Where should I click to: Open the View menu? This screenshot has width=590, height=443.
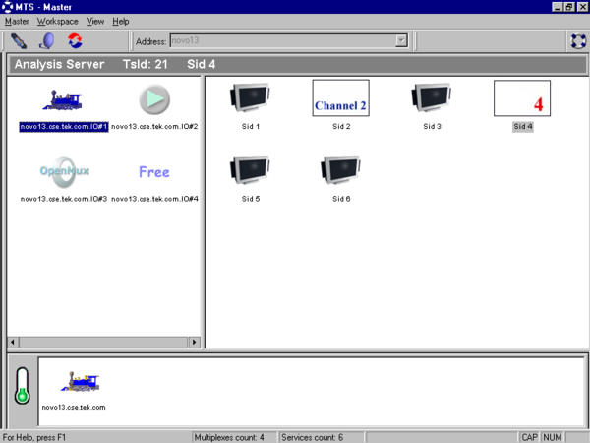pyautogui.click(x=94, y=21)
